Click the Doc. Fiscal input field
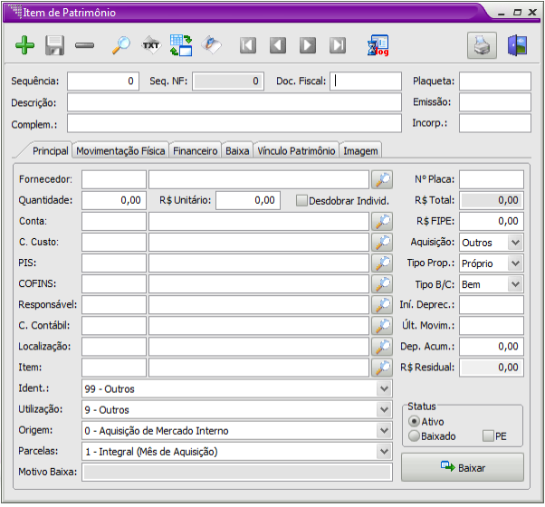 click(x=366, y=81)
